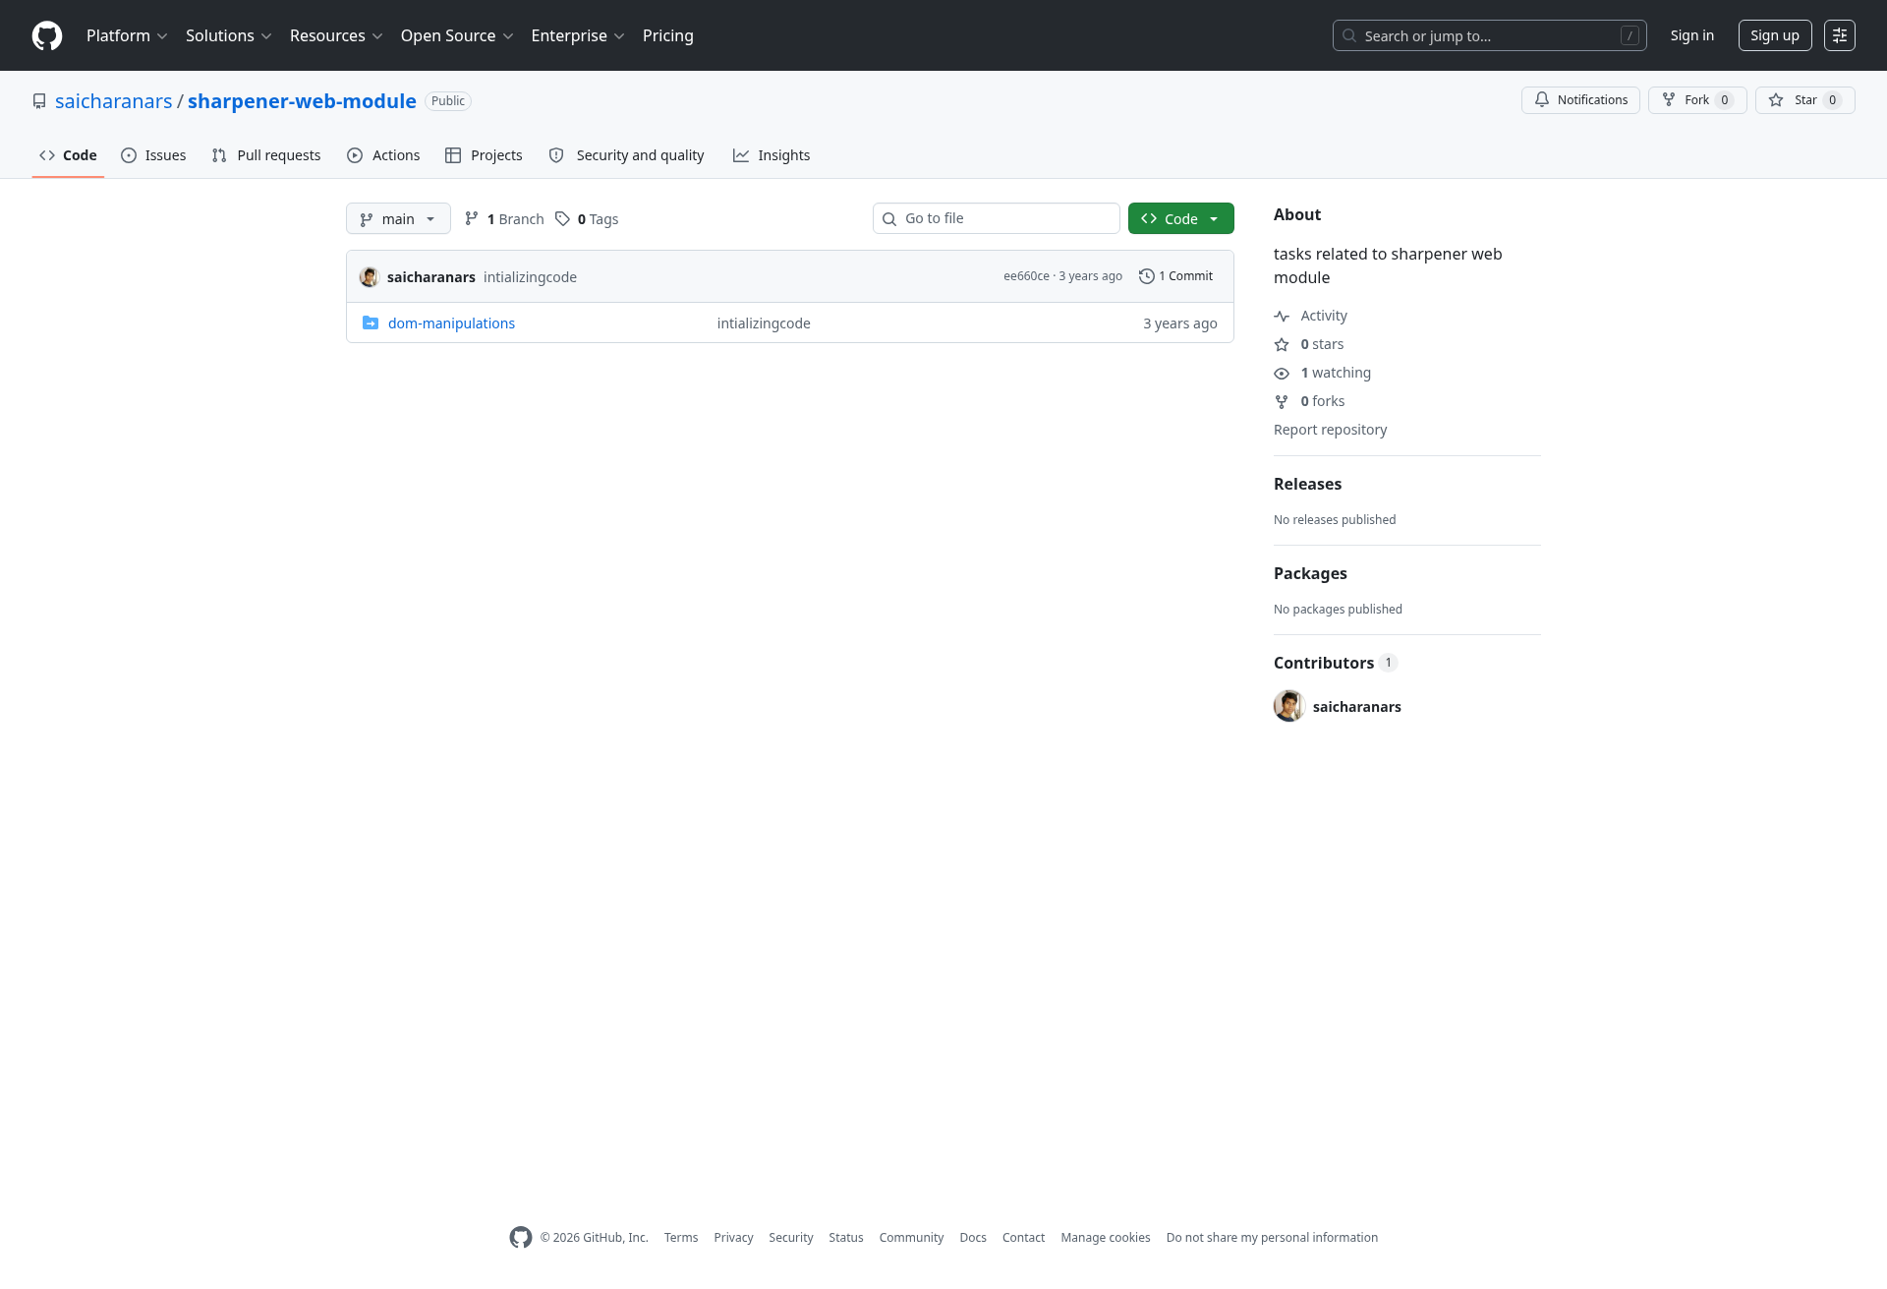The height and width of the screenshot is (1289, 1887).
Task: Expand the Enterprise menu
Action: tap(578, 35)
